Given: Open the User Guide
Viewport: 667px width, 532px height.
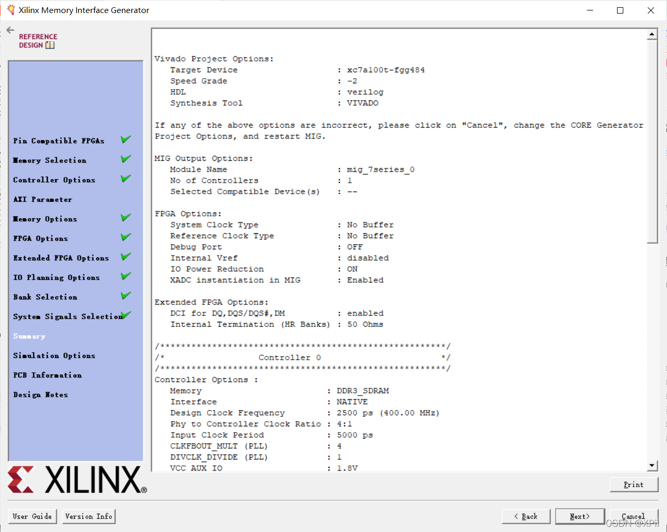Looking at the screenshot, I should [x=32, y=516].
